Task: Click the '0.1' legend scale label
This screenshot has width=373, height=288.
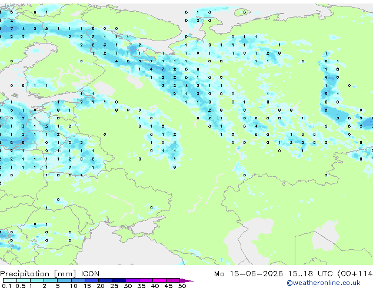Action: pos(6,286)
